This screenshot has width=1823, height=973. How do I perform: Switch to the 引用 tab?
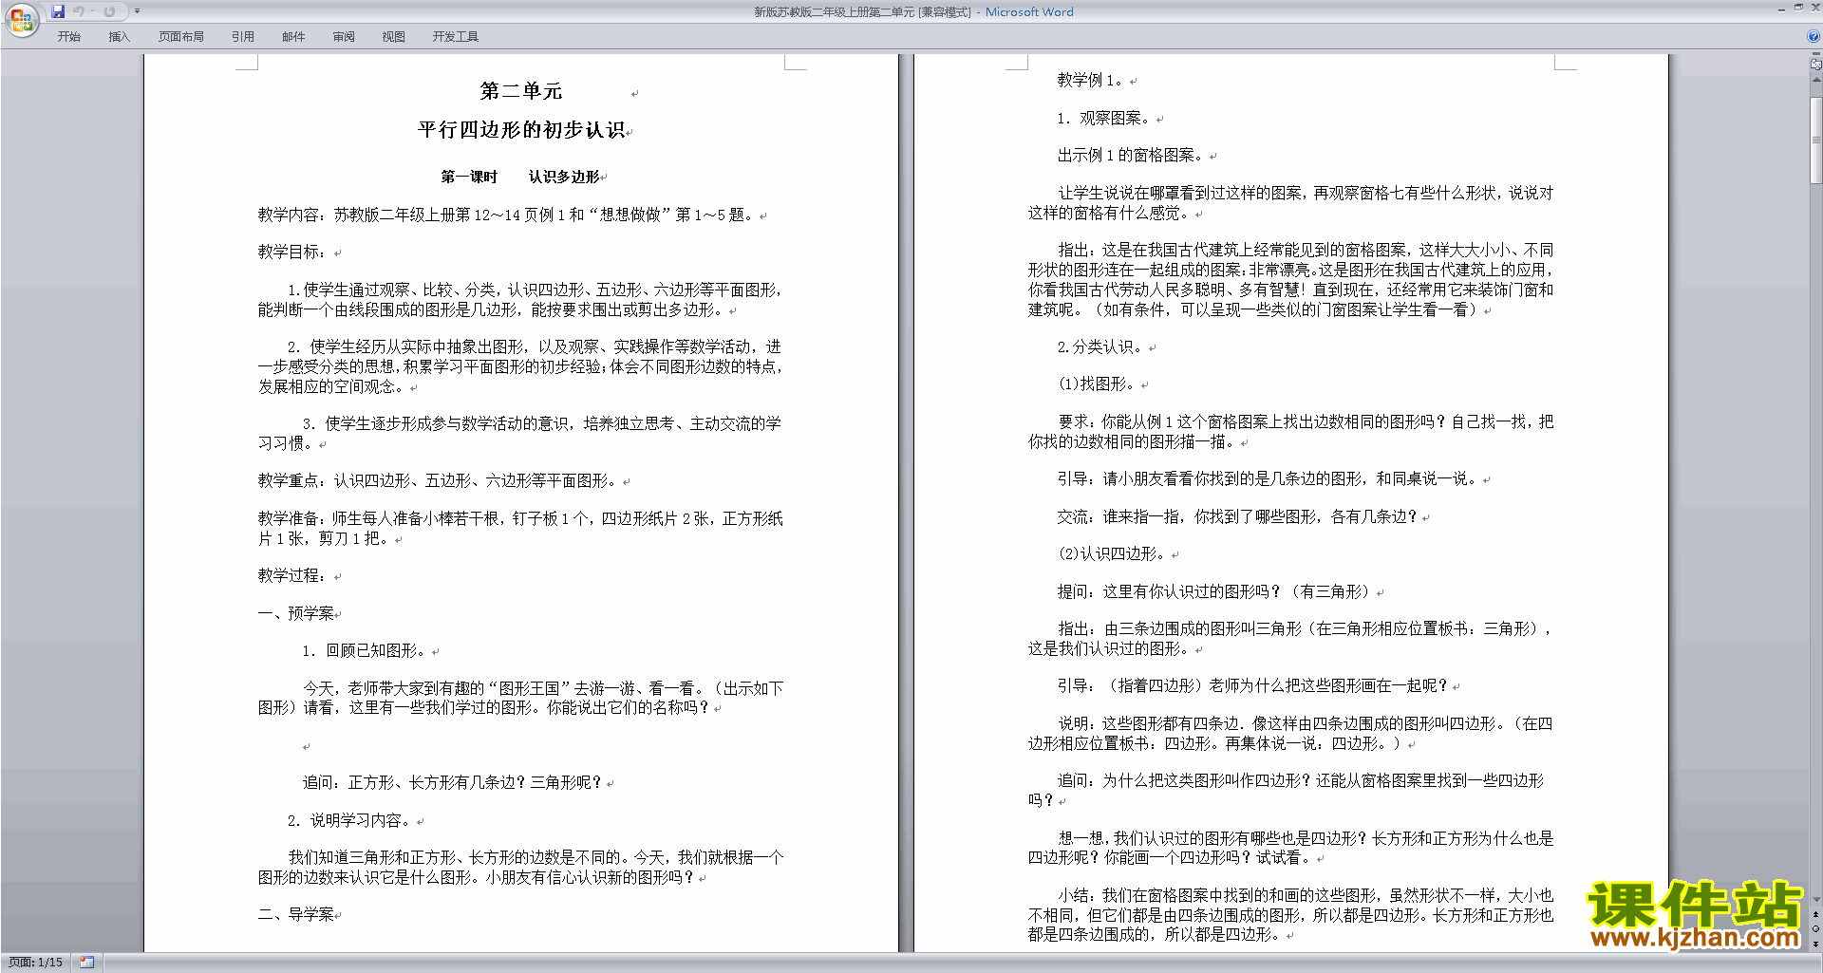coord(243,37)
